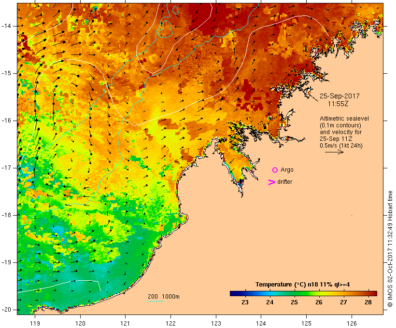
Task: Click the color bar value '24'
Action: [270, 302]
